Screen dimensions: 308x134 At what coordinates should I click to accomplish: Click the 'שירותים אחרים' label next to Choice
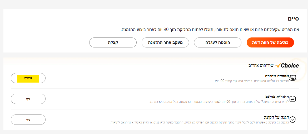coord(261,65)
